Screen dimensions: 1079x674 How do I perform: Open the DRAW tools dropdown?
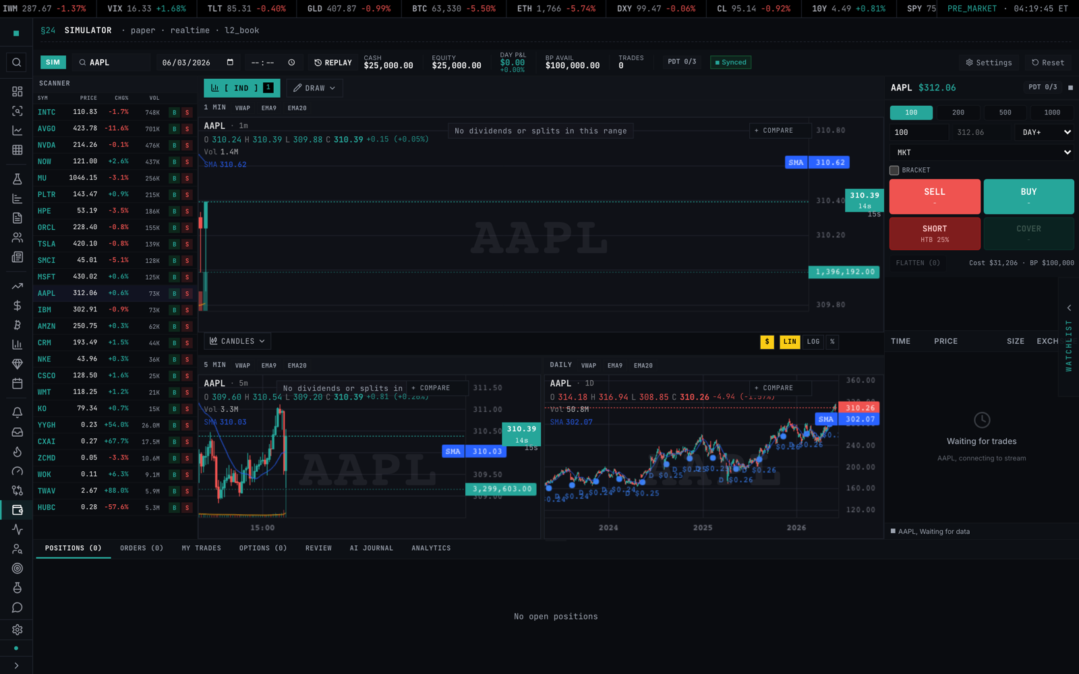tap(314, 88)
